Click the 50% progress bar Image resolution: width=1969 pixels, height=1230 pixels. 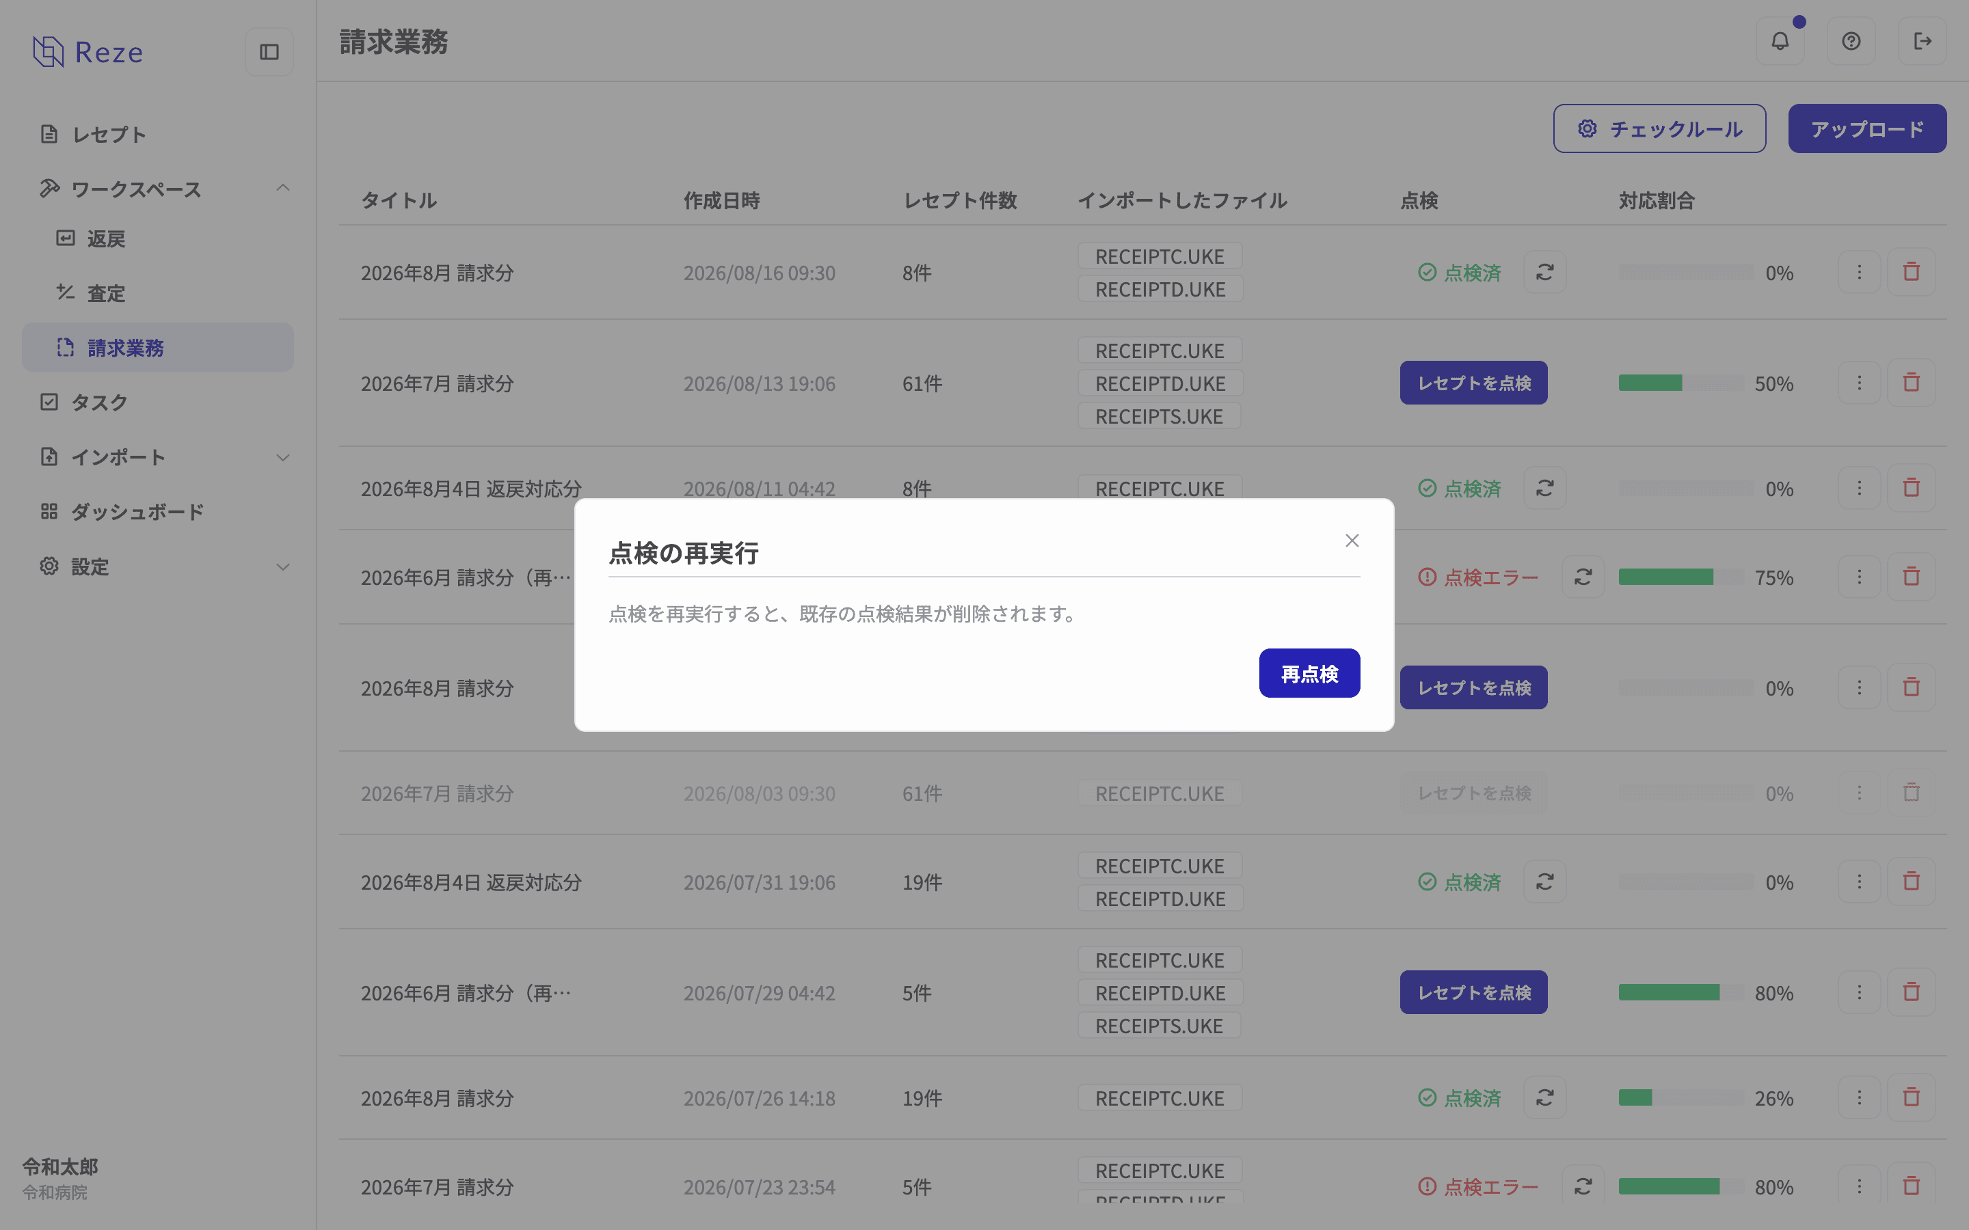[1681, 383]
